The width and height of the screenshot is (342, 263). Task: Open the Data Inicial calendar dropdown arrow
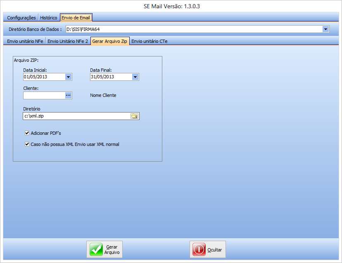[x=68, y=77]
